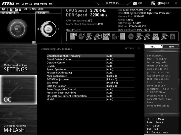Select the Relaxed EDC throttling row

click(x=90, y=72)
